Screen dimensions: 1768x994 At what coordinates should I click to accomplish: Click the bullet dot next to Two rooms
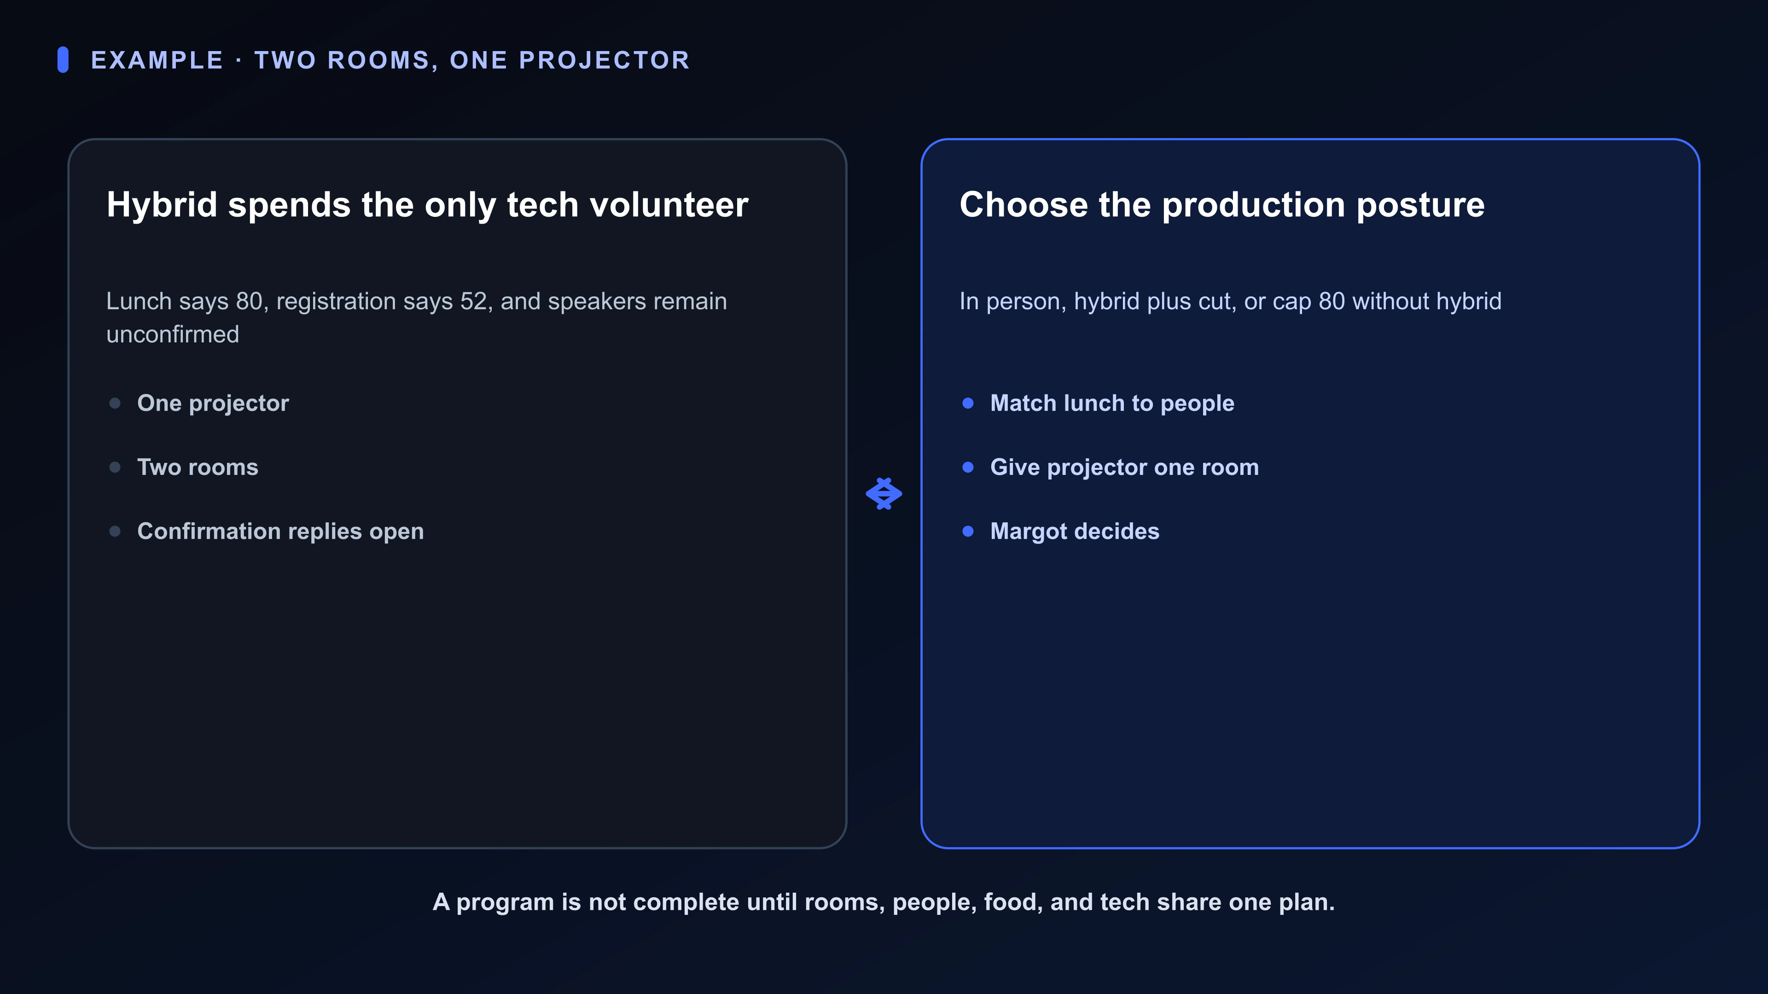pos(115,467)
